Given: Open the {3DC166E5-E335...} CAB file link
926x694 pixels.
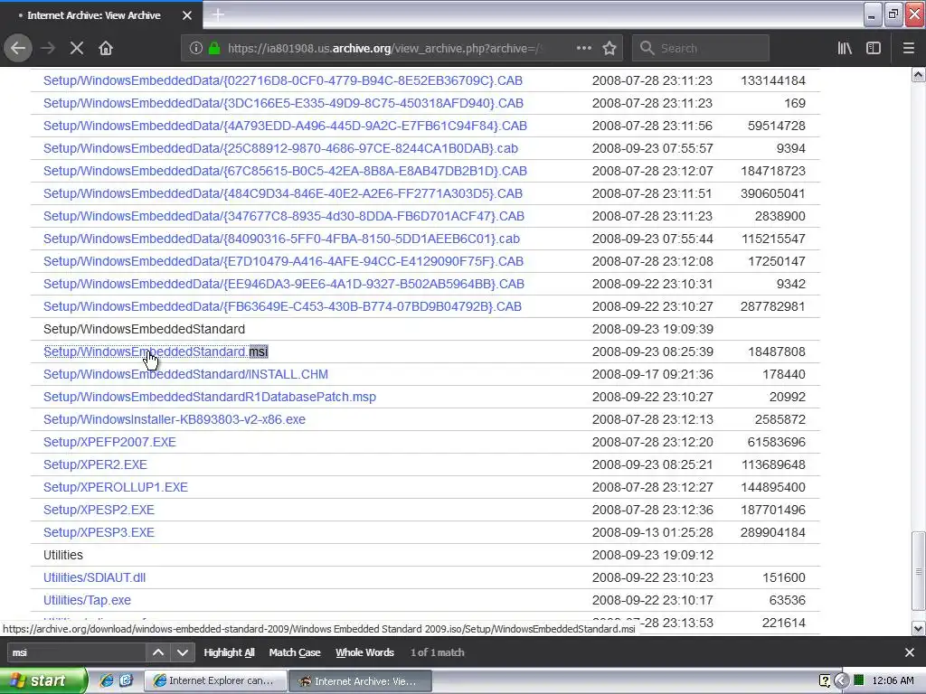Looking at the screenshot, I should pyautogui.click(x=283, y=103).
